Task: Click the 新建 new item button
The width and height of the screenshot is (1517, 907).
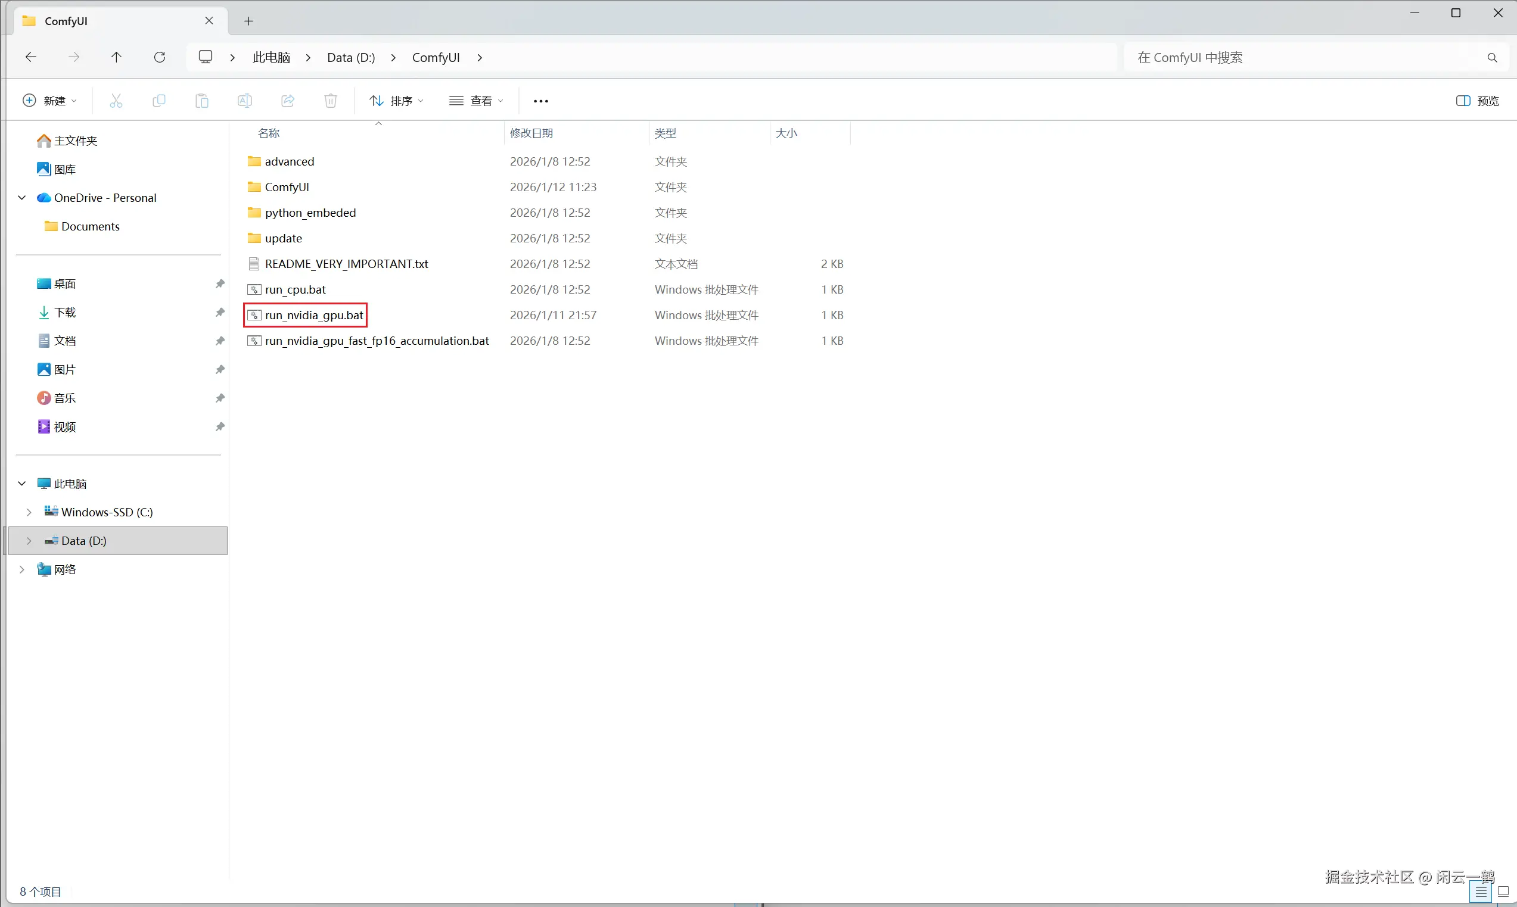Action: click(x=49, y=101)
